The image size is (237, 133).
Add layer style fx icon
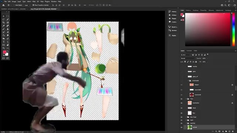pyautogui.click(x=216, y=132)
